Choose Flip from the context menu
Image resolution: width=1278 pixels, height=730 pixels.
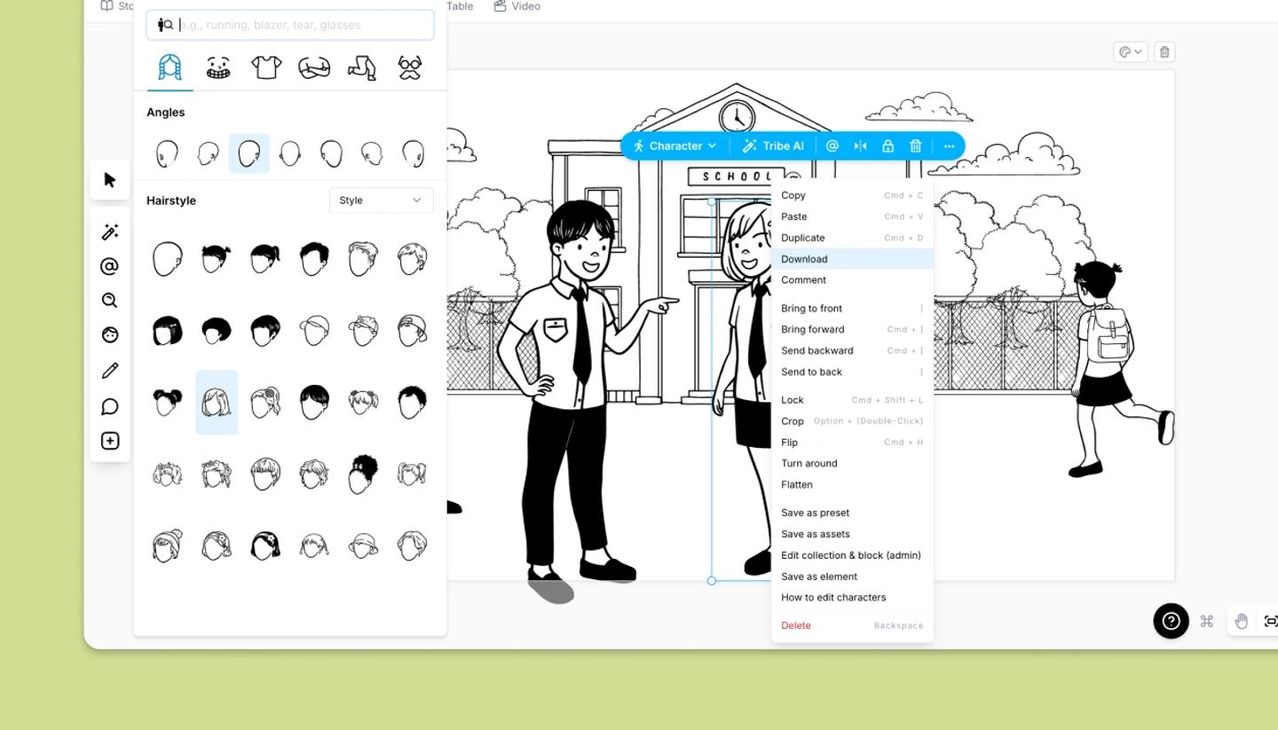pyautogui.click(x=852, y=443)
